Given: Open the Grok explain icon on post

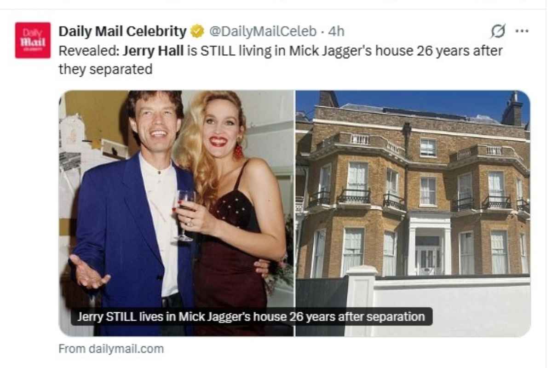Looking at the screenshot, I should click(x=497, y=32).
